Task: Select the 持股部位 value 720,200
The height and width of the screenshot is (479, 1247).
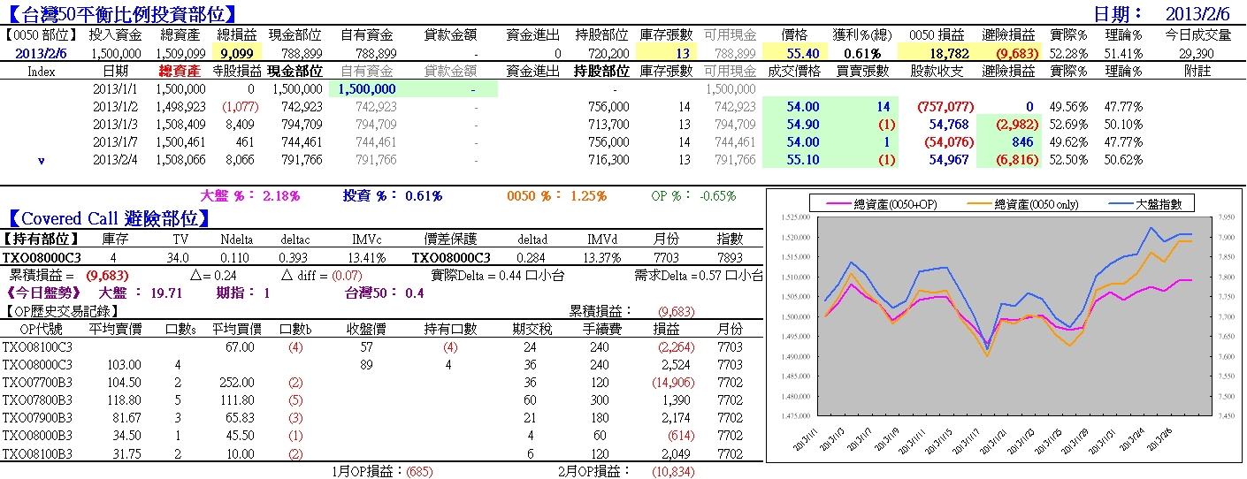Action: 608,53
